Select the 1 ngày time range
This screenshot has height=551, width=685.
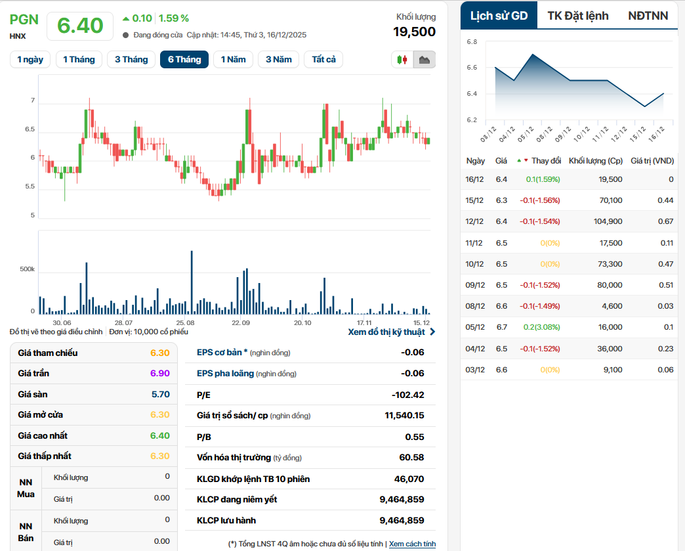pyautogui.click(x=30, y=60)
